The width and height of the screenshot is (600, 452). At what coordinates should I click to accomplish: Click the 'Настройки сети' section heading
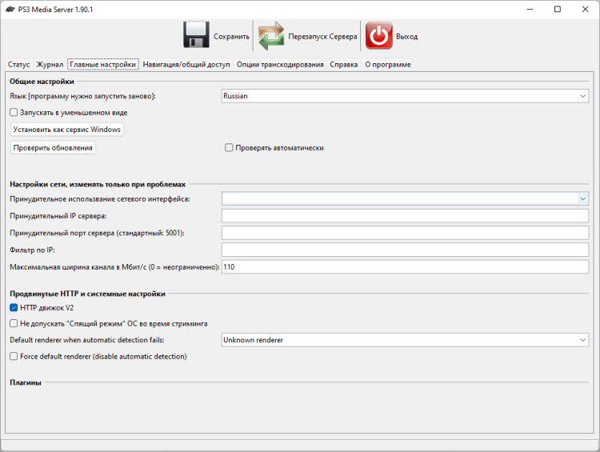click(98, 184)
